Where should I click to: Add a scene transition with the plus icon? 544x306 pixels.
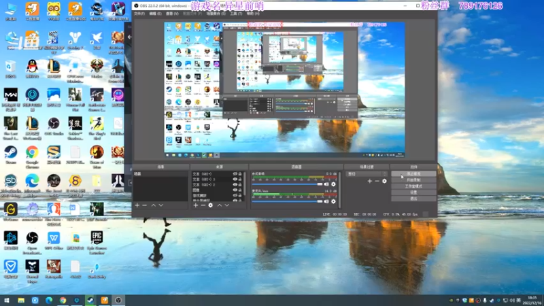[x=369, y=181]
